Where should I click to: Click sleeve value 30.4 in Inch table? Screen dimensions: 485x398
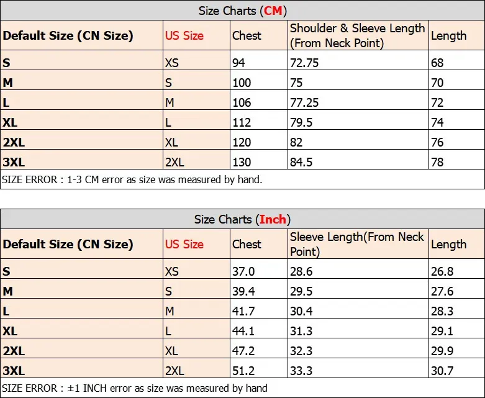tap(301, 311)
